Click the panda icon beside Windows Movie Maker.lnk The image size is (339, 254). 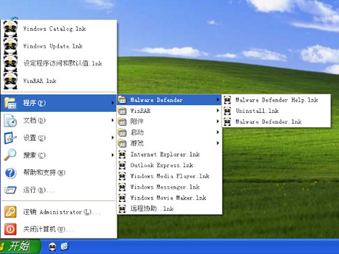(122, 197)
